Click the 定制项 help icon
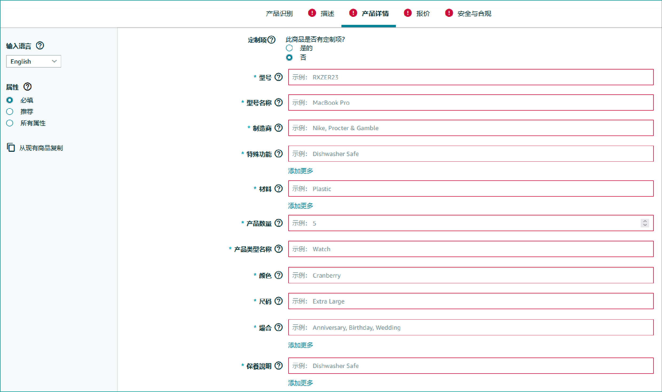The height and width of the screenshot is (392, 662). coord(269,40)
